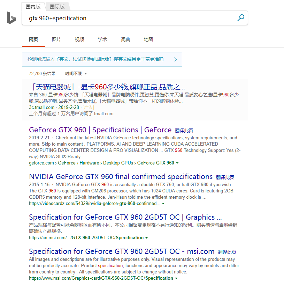
Task: Open GeForce GTX 960 Specifications GeForce result
Action: 100,130
